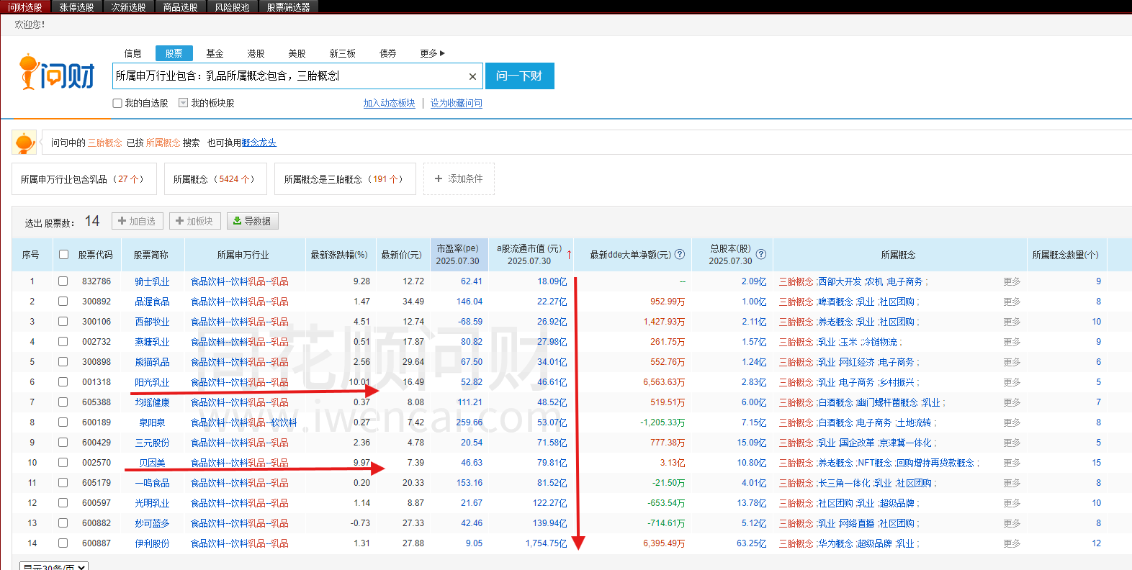
Task: Open the stock 阳光乳业 link
Action: click(x=152, y=382)
